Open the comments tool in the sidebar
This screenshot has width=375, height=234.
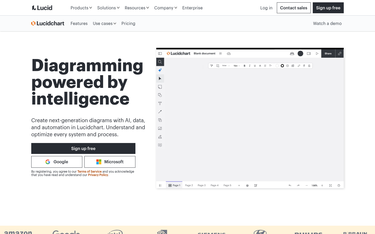pyautogui.click(x=160, y=145)
